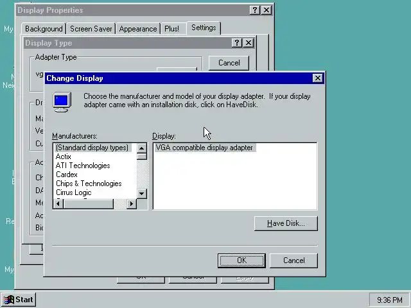Switch to the Background tab
The image size is (411, 308).
[x=44, y=29]
